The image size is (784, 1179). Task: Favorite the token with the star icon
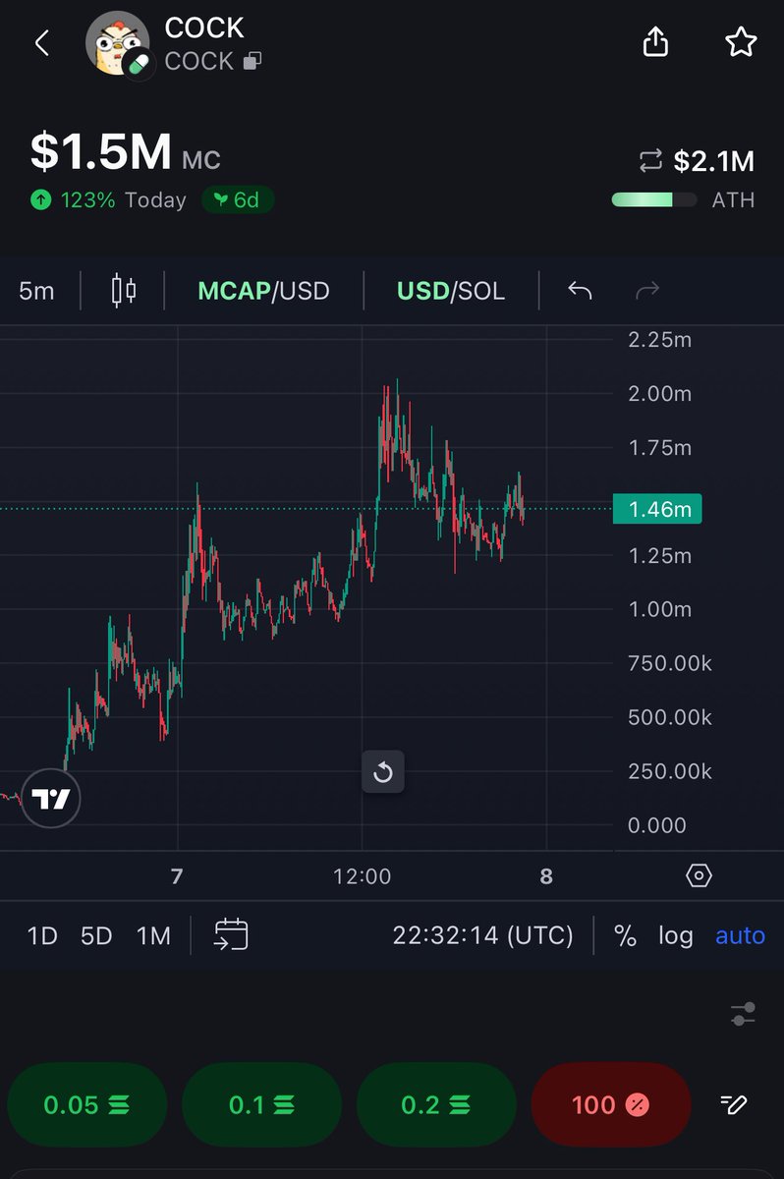[740, 42]
